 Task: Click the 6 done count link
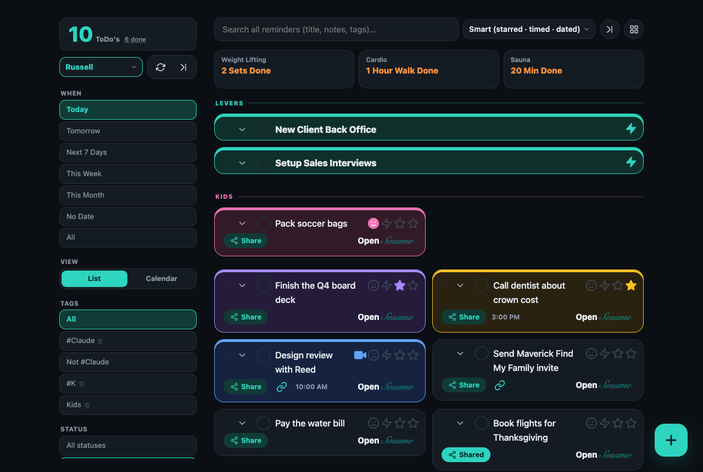[135, 40]
